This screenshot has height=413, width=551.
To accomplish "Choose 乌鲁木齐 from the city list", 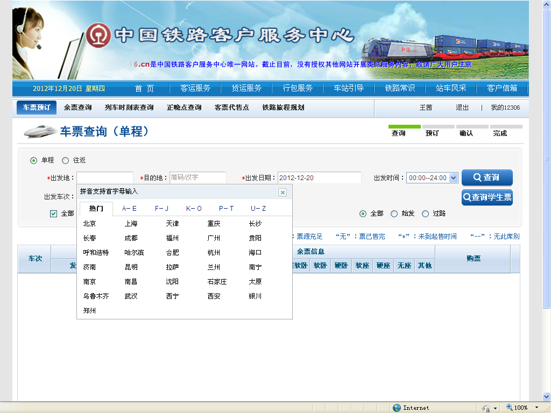I will pyautogui.click(x=96, y=296).
